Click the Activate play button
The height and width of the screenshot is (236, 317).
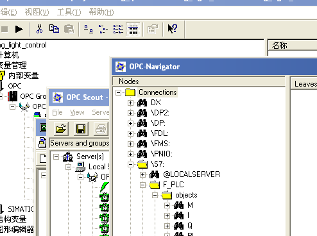point(19,29)
